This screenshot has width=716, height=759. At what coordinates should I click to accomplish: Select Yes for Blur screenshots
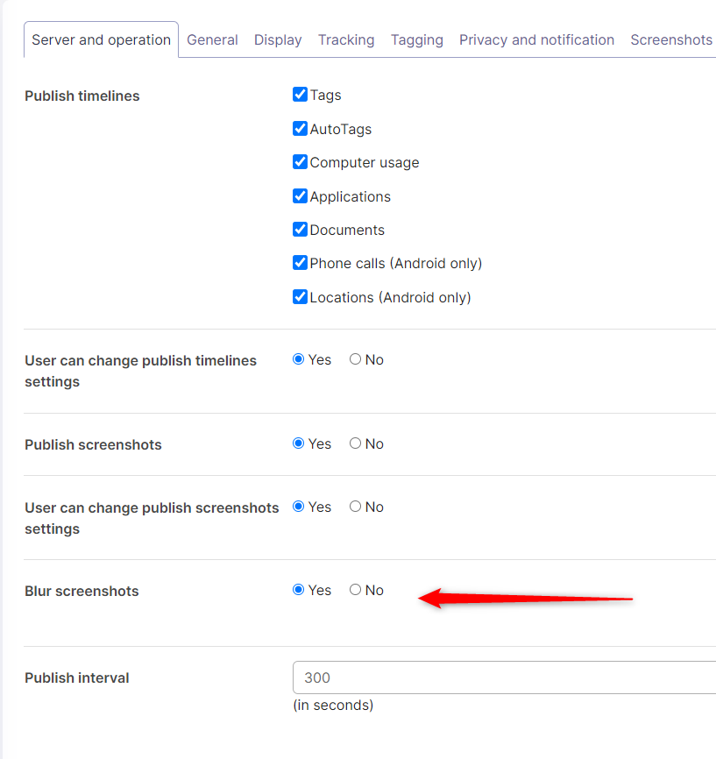(x=299, y=590)
